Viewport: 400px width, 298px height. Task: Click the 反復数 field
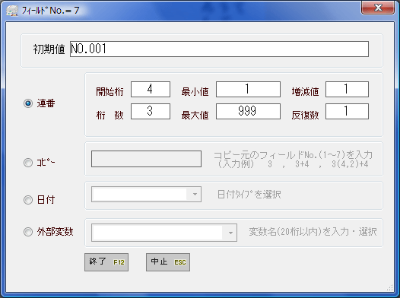point(347,111)
